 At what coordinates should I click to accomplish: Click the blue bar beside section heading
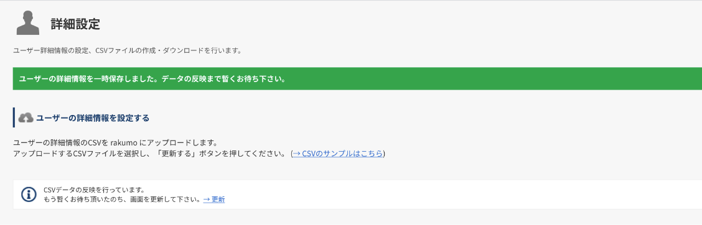14,117
